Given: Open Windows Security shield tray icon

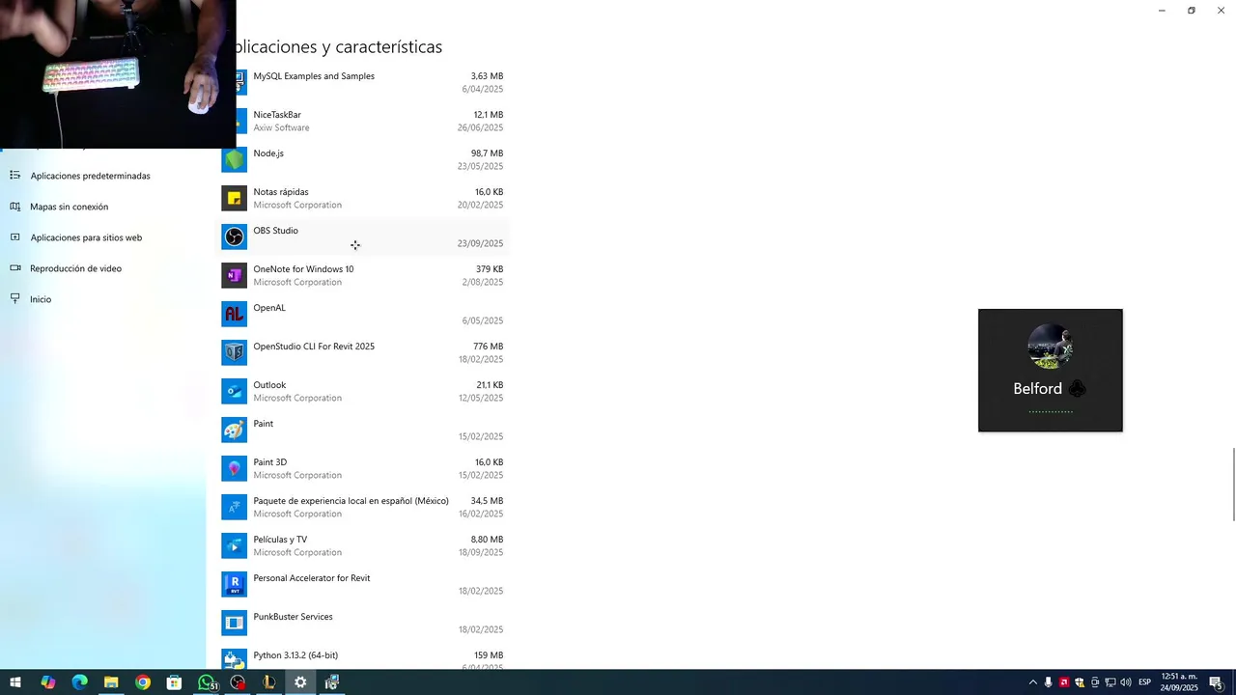Looking at the screenshot, I should click(x=1080, y=682).
